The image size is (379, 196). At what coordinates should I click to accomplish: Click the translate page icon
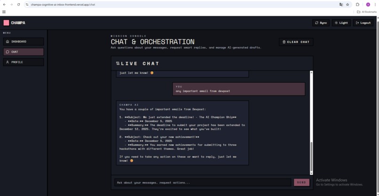[341, 4]
